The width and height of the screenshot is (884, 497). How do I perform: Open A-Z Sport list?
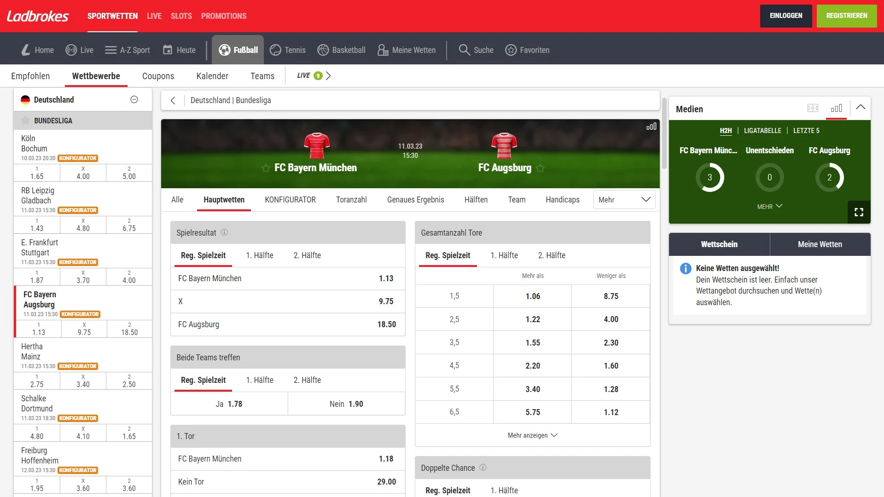pyautogui.click(x=128, y=50)
